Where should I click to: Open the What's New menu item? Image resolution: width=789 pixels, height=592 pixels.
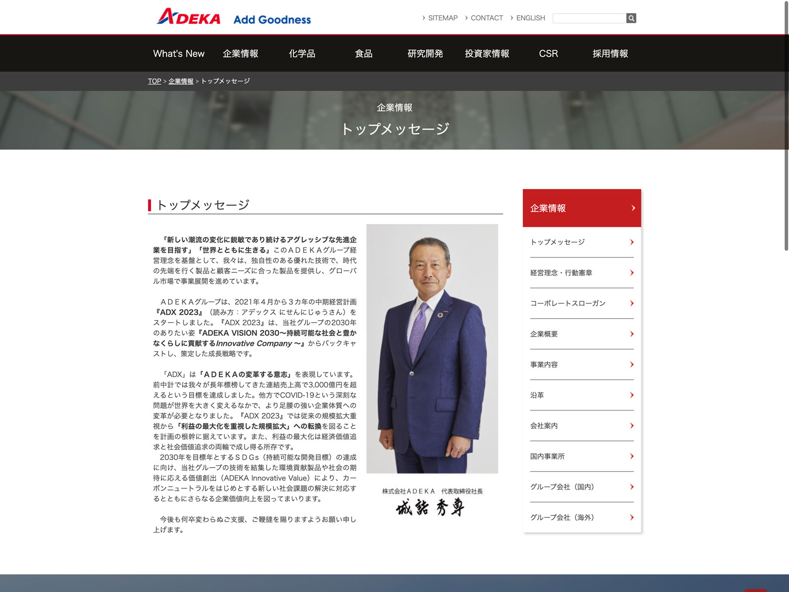179,54
